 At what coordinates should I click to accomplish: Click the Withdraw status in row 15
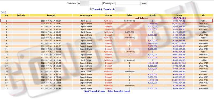tap(109, 60)
